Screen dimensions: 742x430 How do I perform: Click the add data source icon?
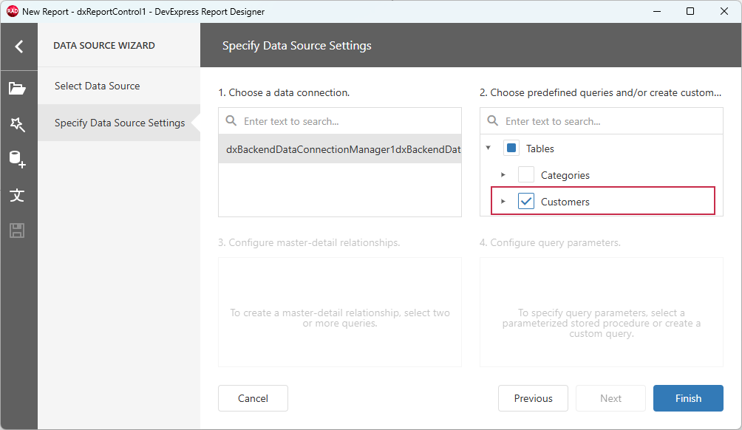click(x=18, y=160)
